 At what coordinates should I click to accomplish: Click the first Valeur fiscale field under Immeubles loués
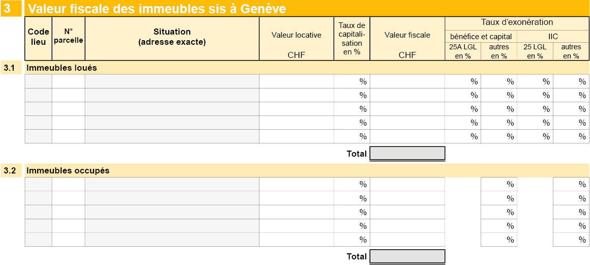pyautogui.click(x=407, y=81)
